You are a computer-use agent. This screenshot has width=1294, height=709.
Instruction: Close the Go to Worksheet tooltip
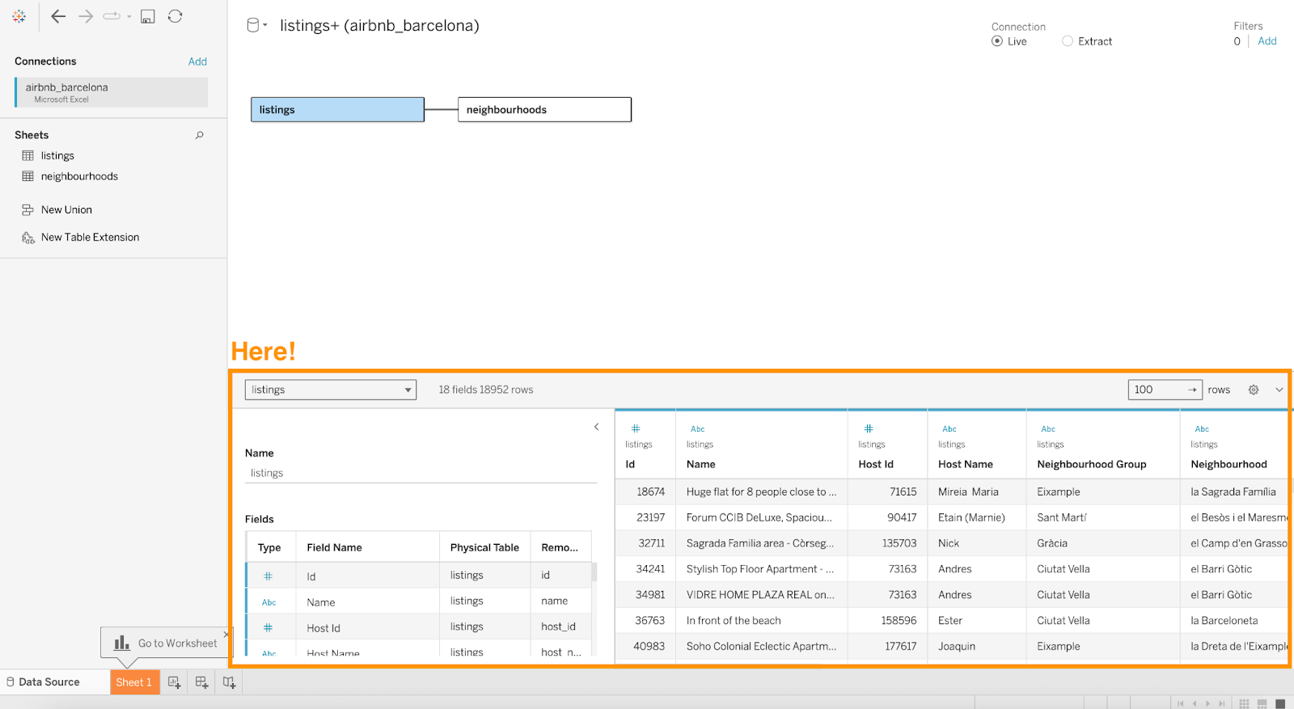click(226, 634)
